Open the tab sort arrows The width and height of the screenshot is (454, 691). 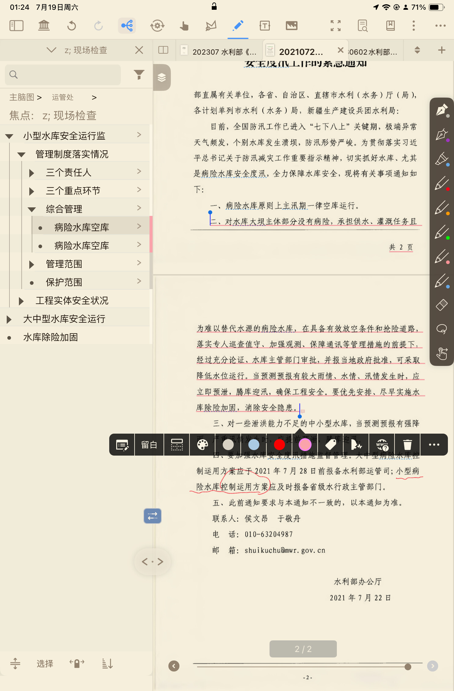[417, 50]
